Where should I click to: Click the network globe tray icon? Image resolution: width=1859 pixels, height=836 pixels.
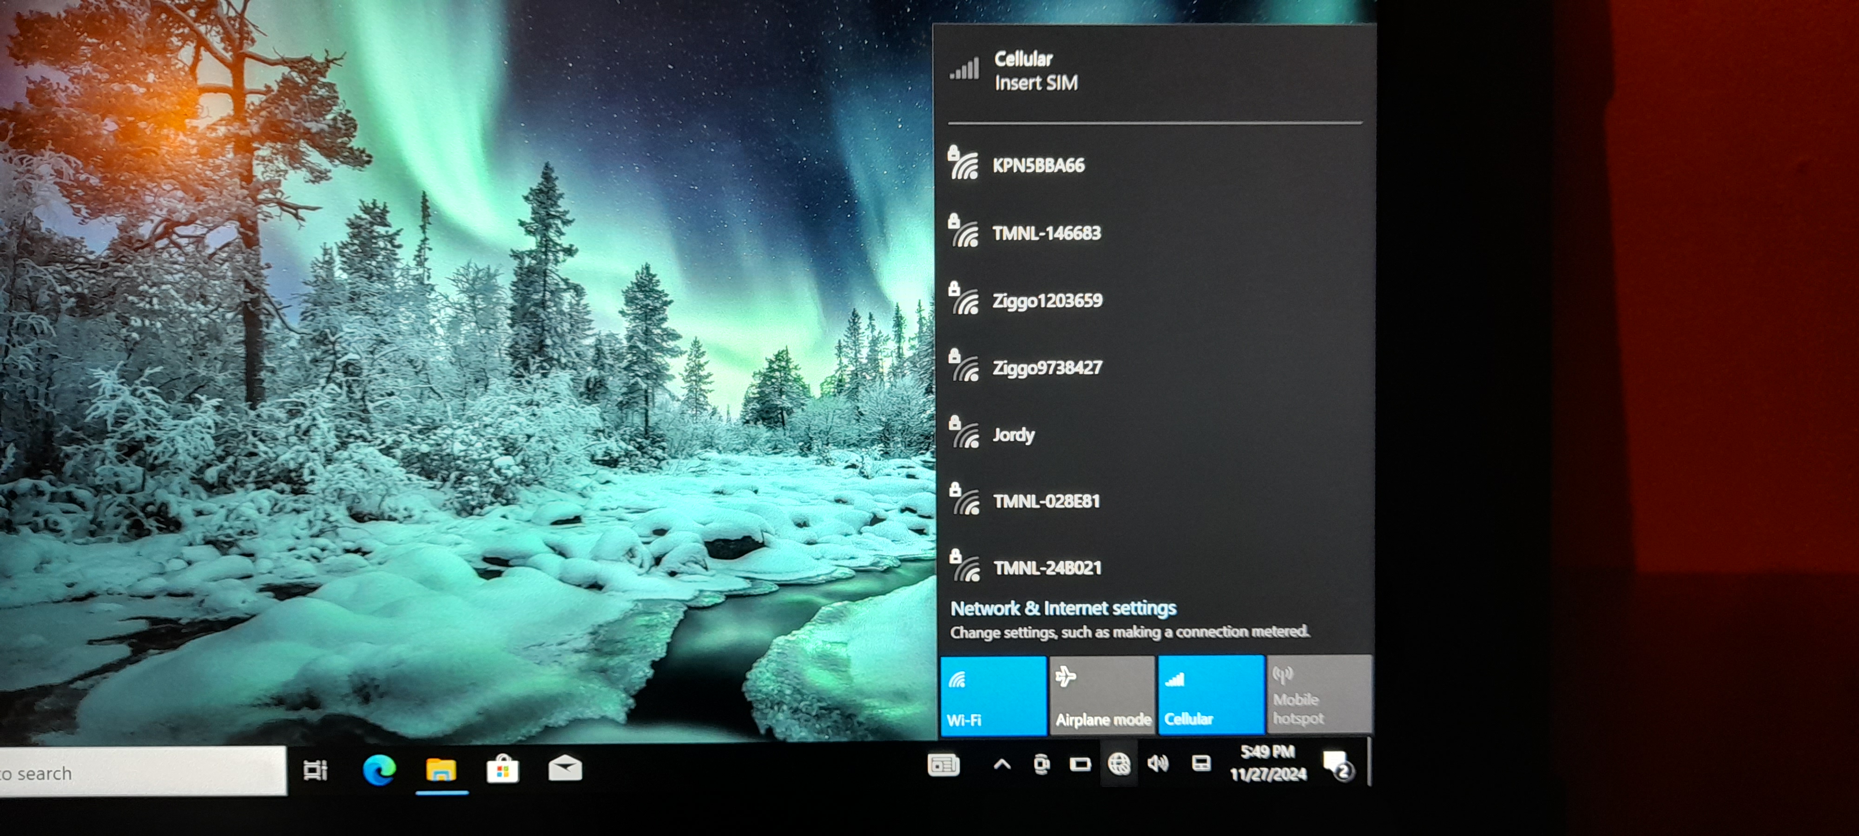coord(1119,764)
